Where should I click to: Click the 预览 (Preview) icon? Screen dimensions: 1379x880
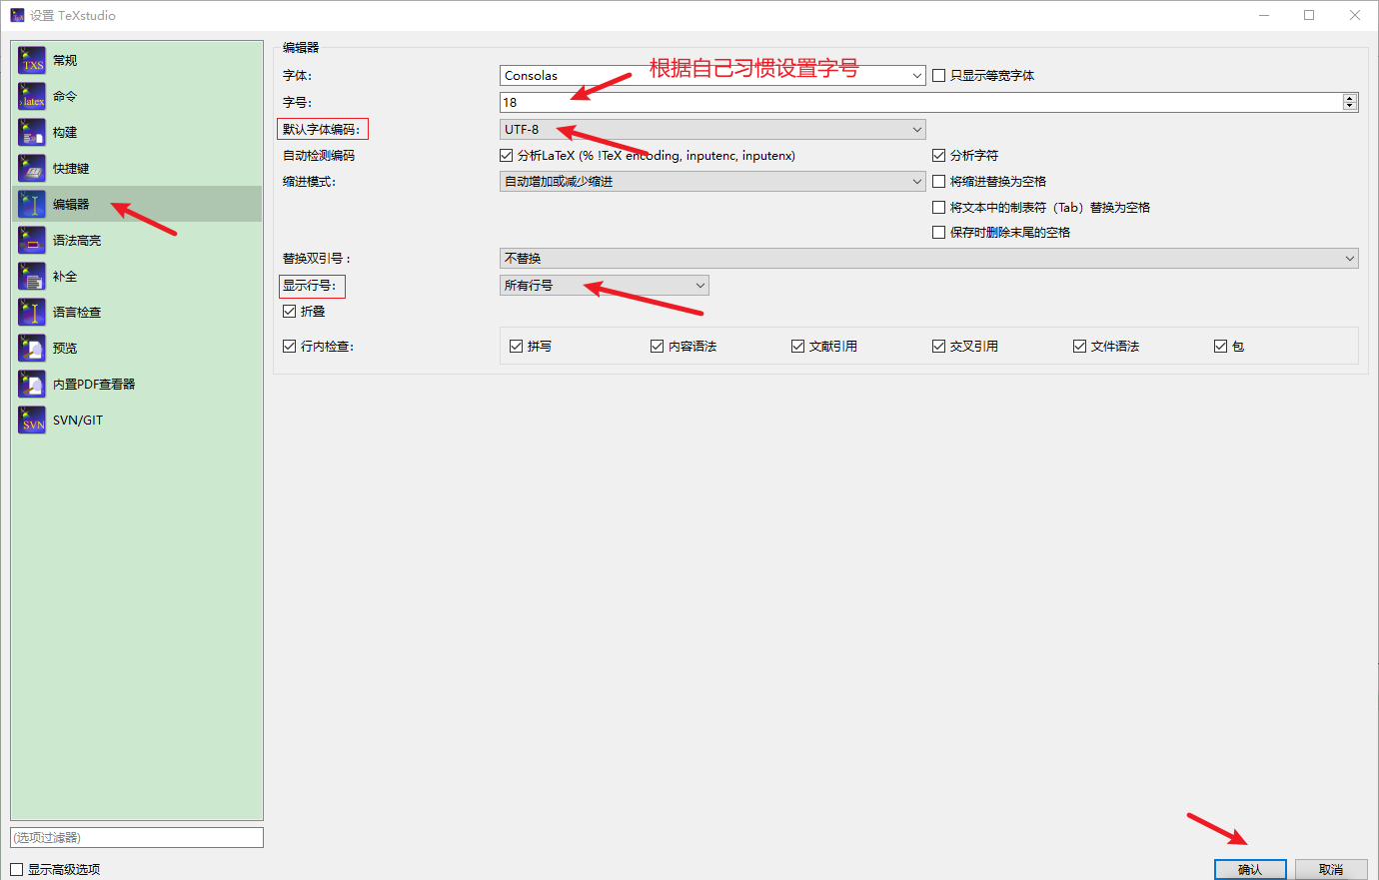pyautogui.click(x=32, y=348)
